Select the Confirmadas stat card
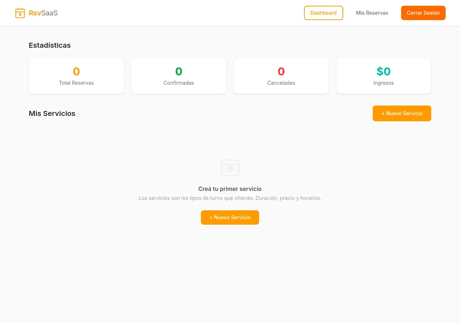 click(x=179, y=76)
